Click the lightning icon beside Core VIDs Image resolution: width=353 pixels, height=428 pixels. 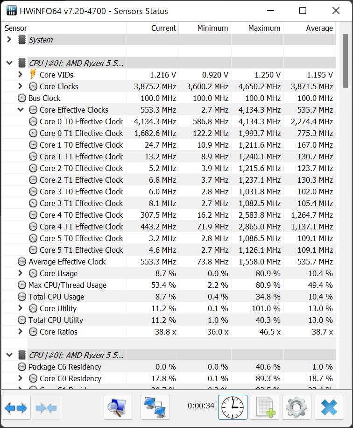click(x=32, y=74)
